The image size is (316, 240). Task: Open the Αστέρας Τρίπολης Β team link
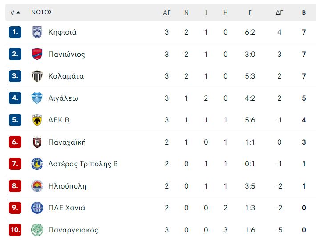[83, 164]
